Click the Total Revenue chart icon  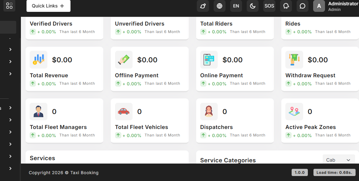pyautogui.click(x=38, y=60)
